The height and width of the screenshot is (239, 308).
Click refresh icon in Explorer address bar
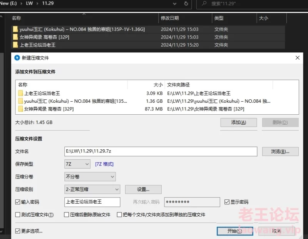(186, 3)
